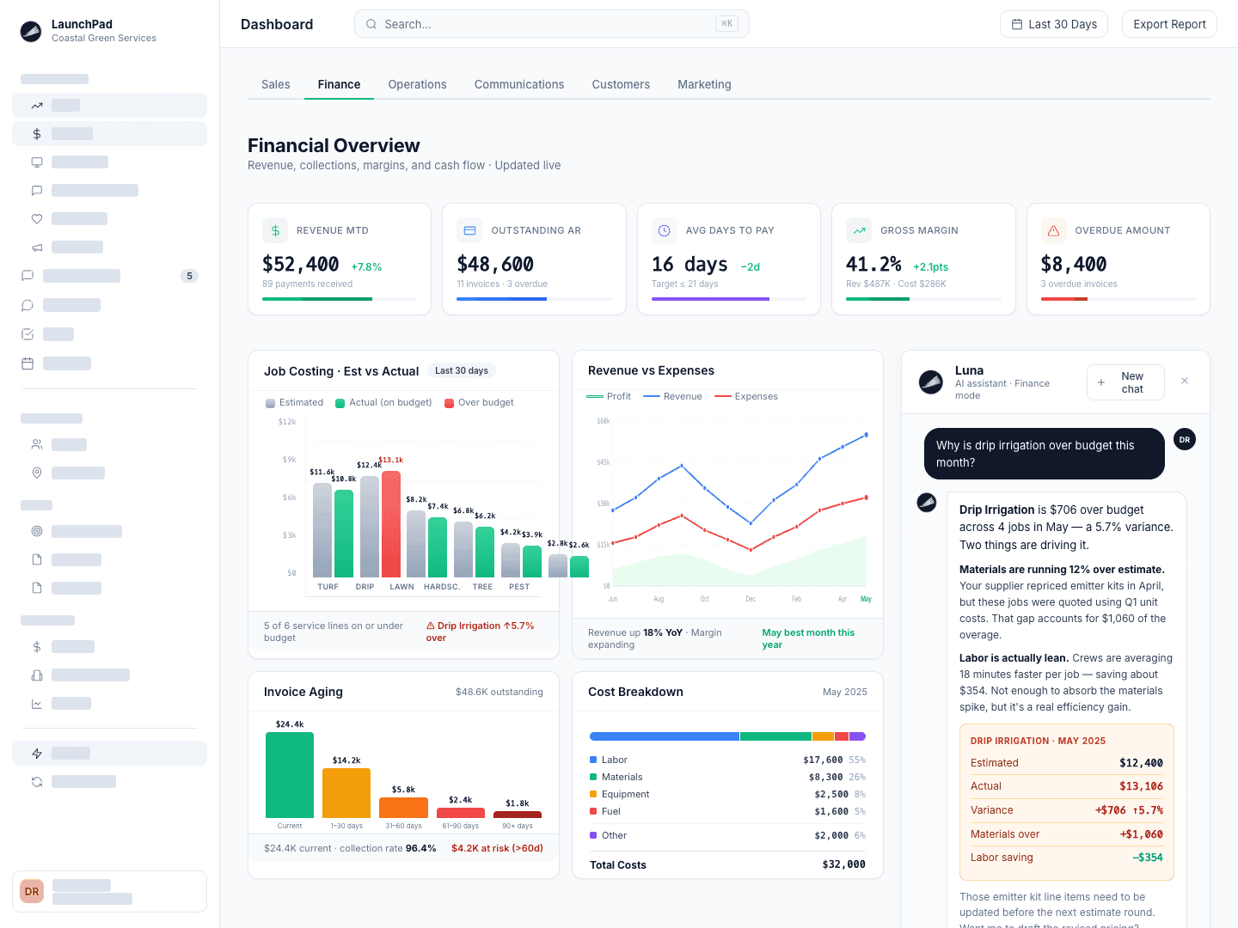This screenshot has height=928, width=1238.
Task: Toggle the Estimated legend series
Action: (294, 402)
